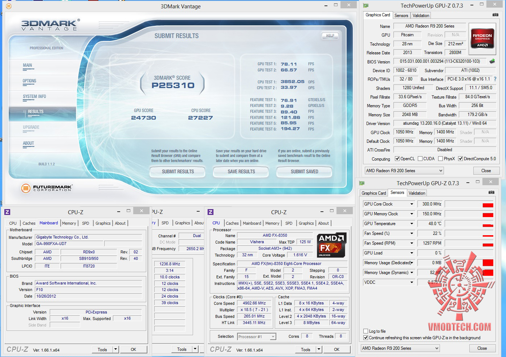Screen dimensions: 506x357
Task: Click OK in the CPU-Z Mainboard window
Action: coord(134,349)
